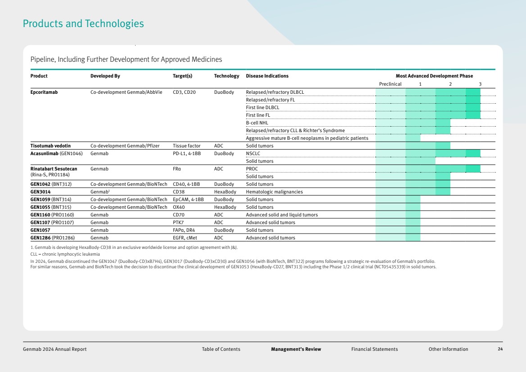Select the Products and Technologies heading
The image size is (526, 372).
(83, 23)
